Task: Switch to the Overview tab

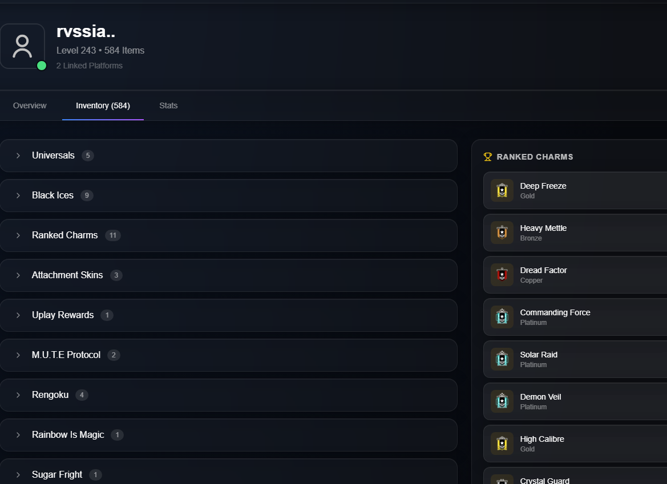Action: point(30,106)
